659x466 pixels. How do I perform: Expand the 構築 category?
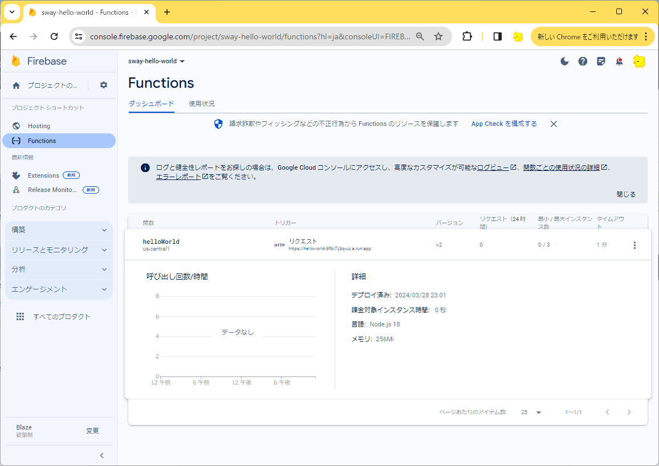click(x=59, y=230)
